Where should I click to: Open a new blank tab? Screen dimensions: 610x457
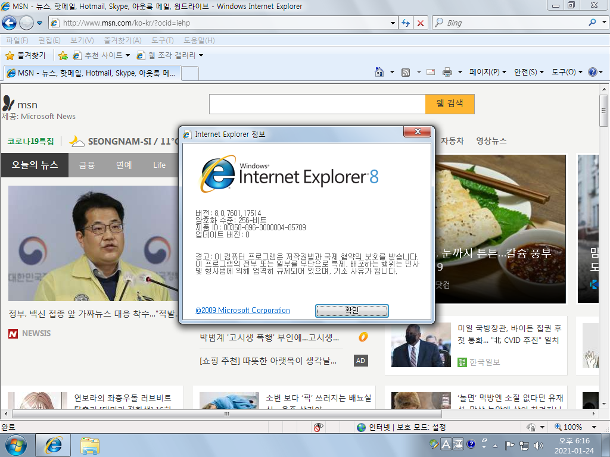click(x=190, y=73)
